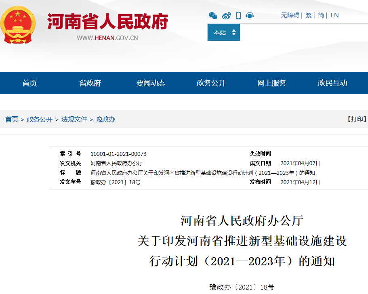Screen dimensions: 368x294
Task: Open the 网上服务 navigation item
Action: click(272, 83)
